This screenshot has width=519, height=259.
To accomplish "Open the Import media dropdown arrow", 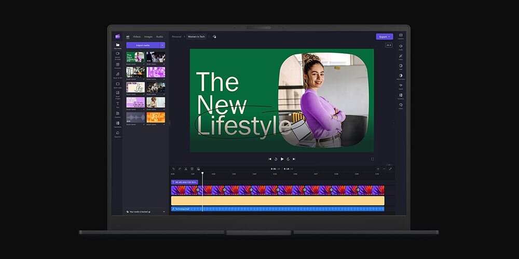I will pos(162,46).
